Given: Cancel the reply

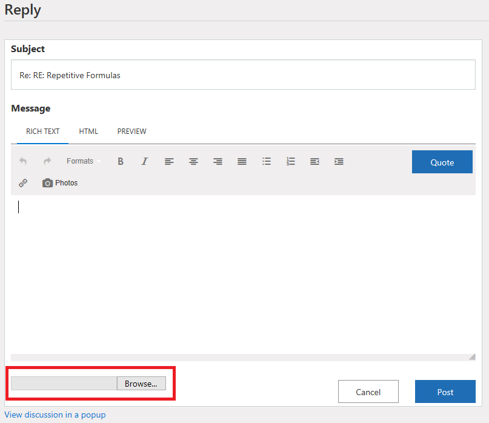Looking at the screenshot, I should [368, 391].
